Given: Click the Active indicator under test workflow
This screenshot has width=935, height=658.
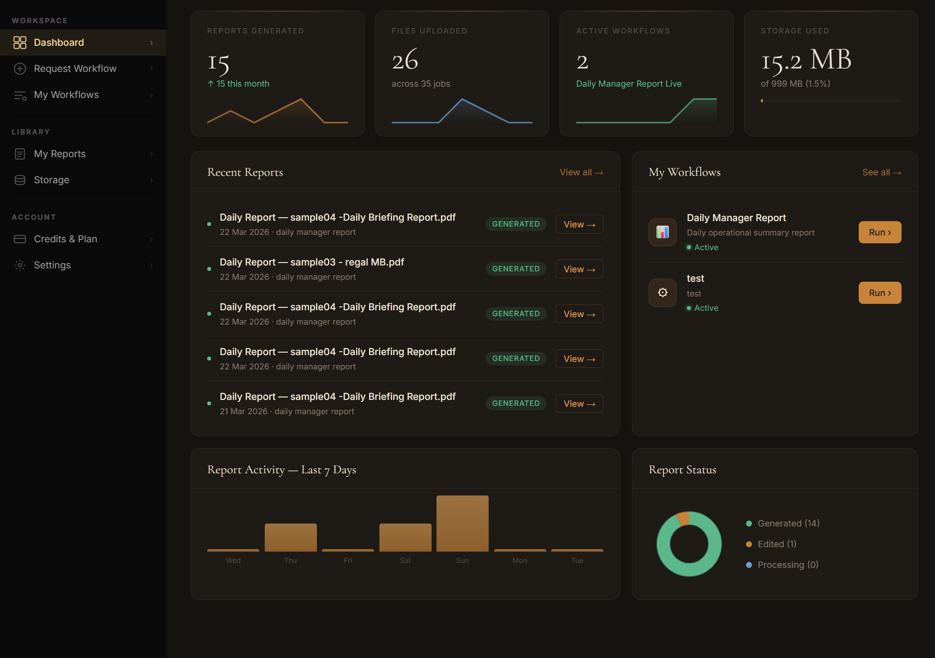Looking at the screenshot, I should coord(702,308).
